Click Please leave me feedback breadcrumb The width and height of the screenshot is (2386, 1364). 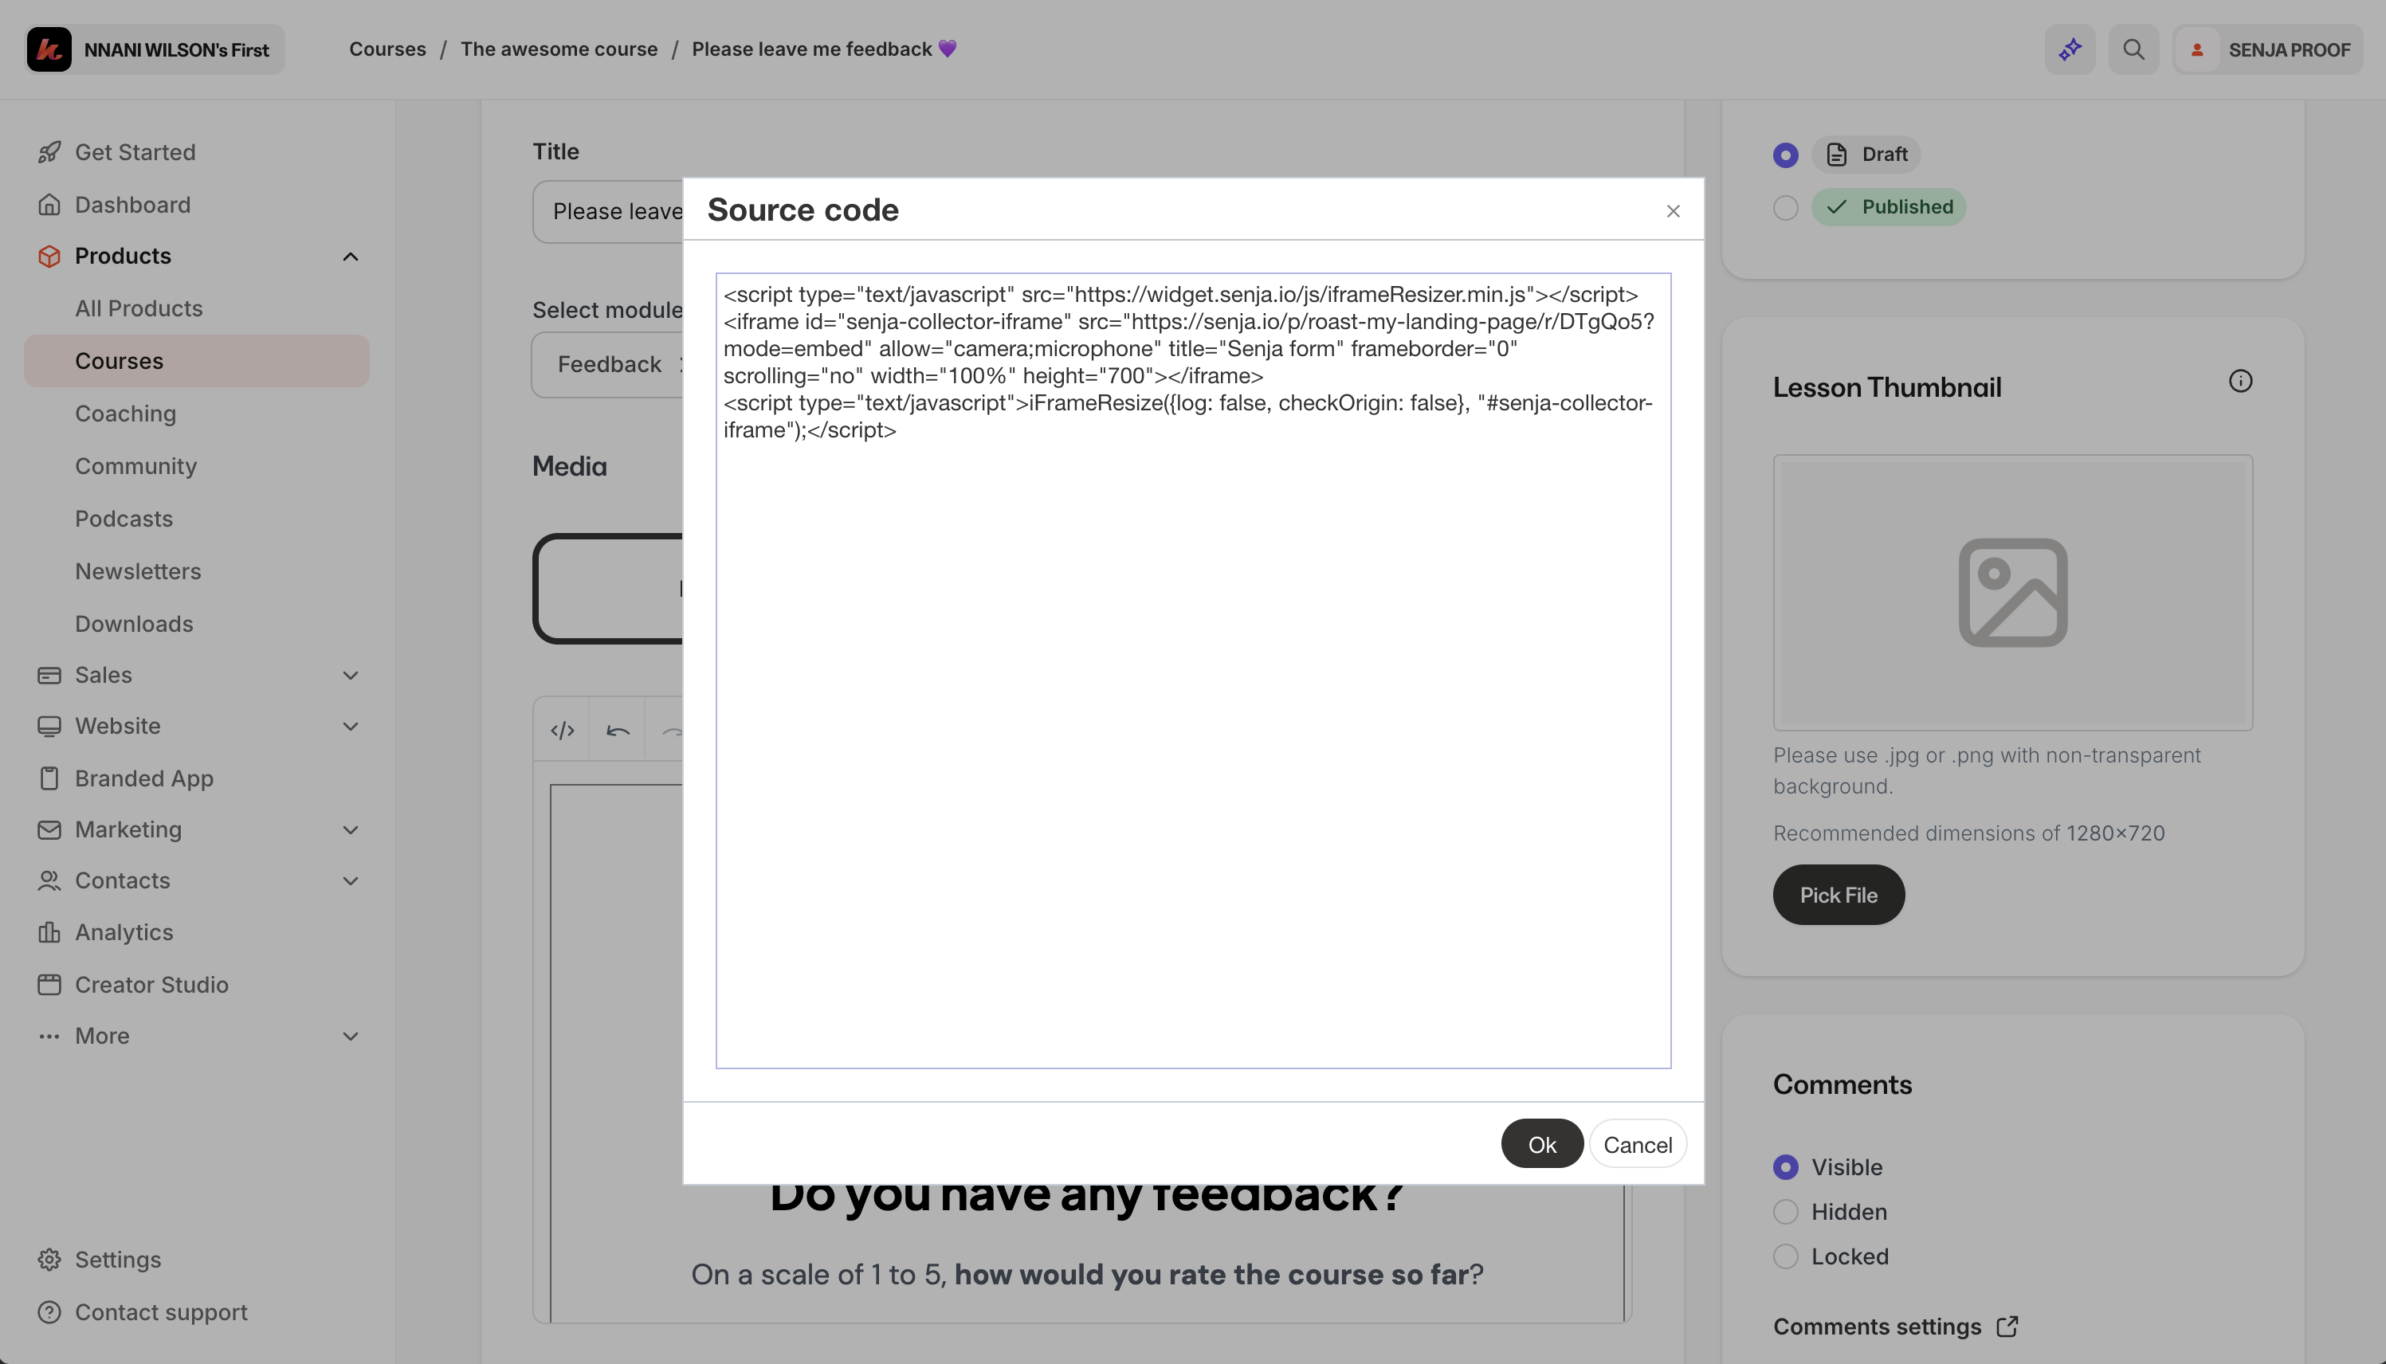coord(824,49)
